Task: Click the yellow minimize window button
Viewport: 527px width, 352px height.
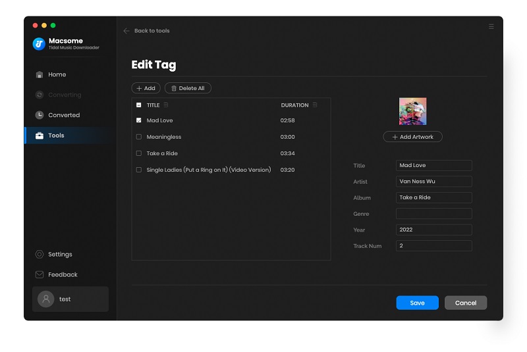Action: (x=44, y=25)
